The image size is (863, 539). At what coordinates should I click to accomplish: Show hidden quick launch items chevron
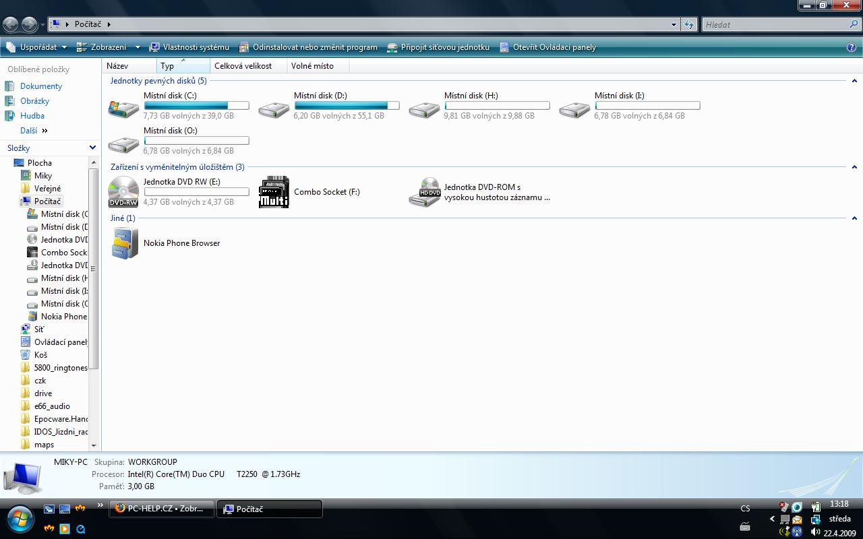coord(100,505)
